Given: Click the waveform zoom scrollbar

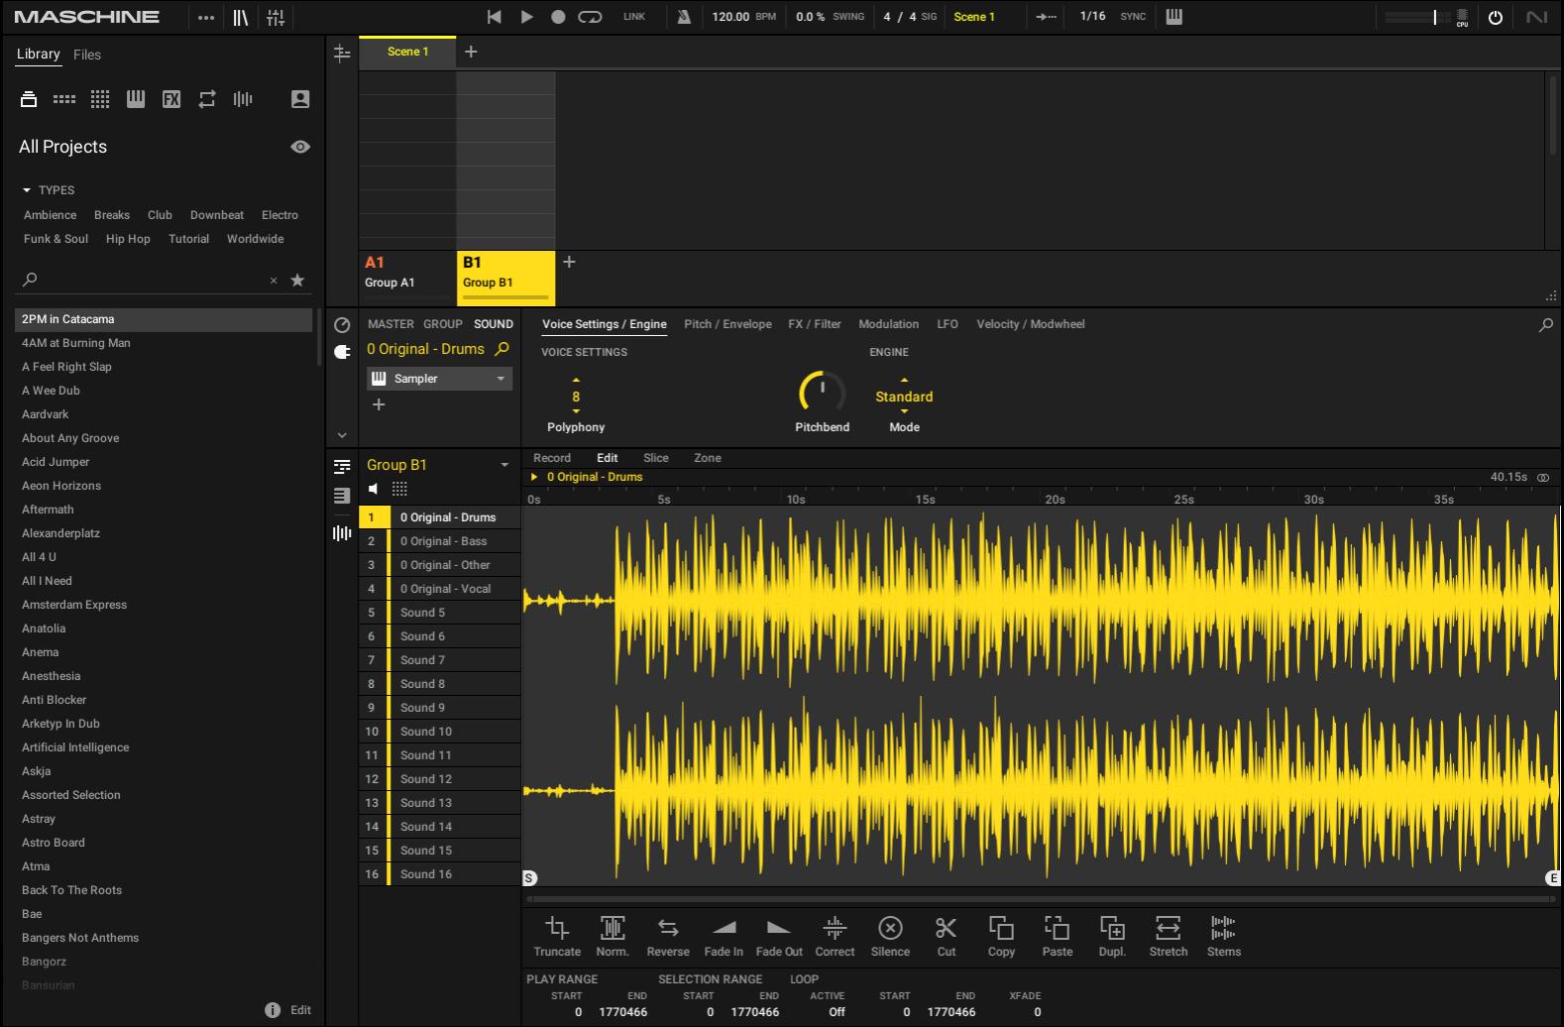Looking at the screenshot, I should pos(1040,899).
